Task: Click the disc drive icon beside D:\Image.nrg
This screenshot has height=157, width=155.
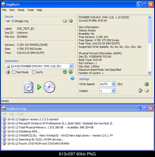Action: click(8, 21)
